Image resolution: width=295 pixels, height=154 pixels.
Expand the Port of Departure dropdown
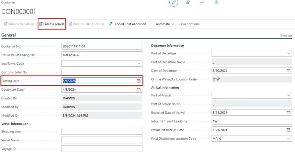(288, 53)
